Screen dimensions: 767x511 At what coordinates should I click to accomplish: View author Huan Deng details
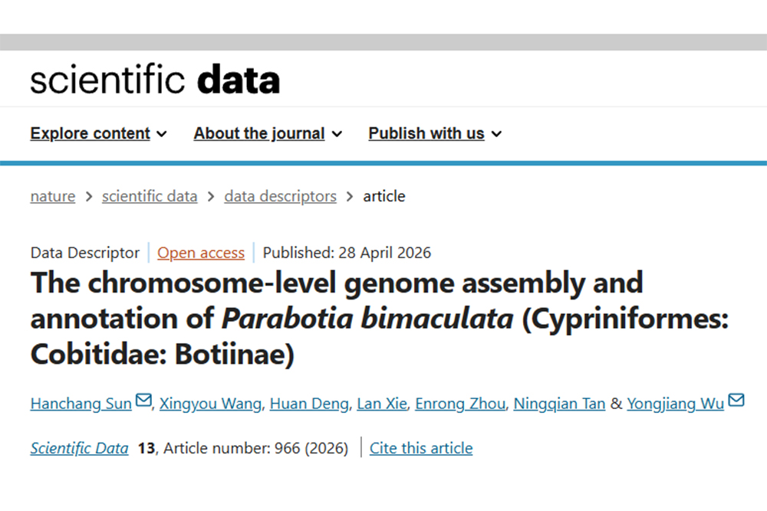[x=309, y=404]
